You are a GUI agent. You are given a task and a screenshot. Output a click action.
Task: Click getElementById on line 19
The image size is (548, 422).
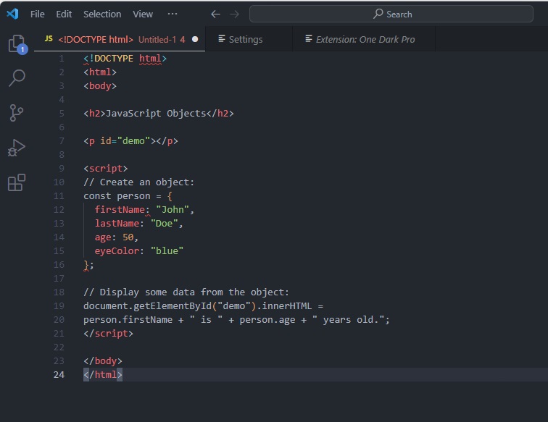pos(173,306)
